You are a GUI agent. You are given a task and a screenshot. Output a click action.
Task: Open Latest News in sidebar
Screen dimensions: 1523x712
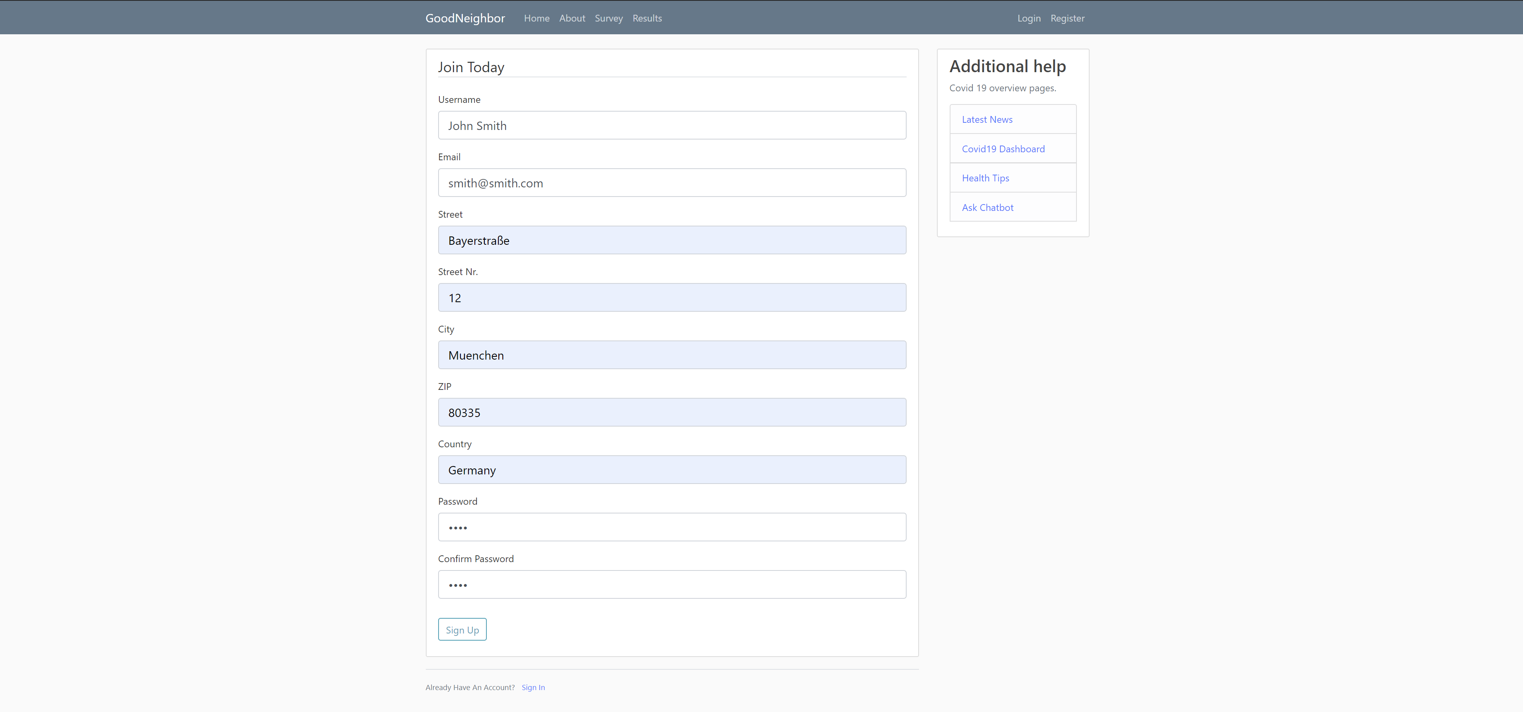[987, 120]
